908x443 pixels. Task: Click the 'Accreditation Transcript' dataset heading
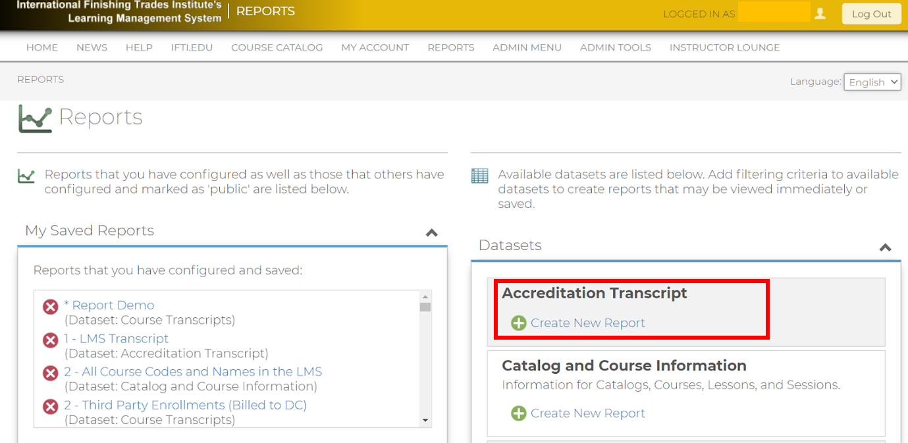click(x=595, y=294)
